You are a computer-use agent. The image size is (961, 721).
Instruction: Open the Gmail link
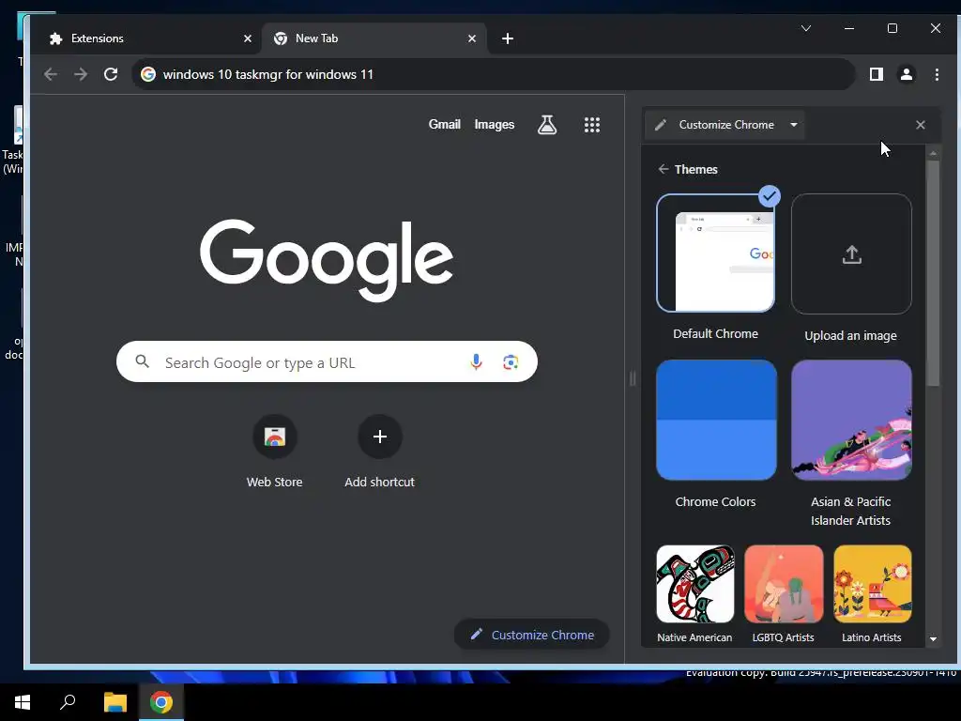click(444, 125)
